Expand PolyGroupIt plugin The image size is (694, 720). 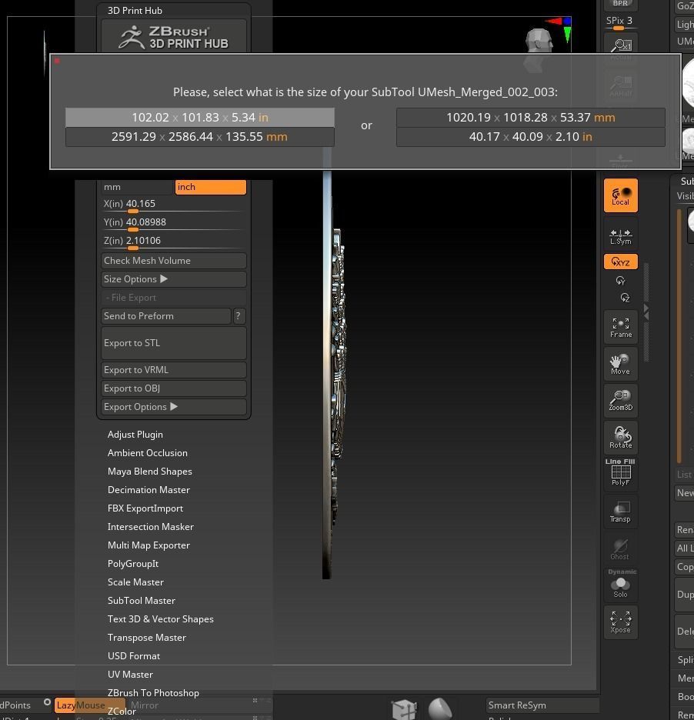point(133,564)
